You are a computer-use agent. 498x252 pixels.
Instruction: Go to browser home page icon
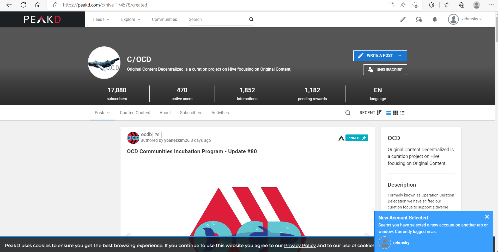point(38,5)
